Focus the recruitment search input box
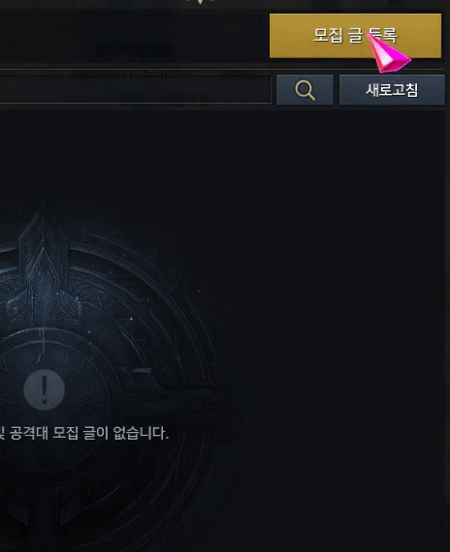This screenshot has height=552, width=450. pos(136,90)
